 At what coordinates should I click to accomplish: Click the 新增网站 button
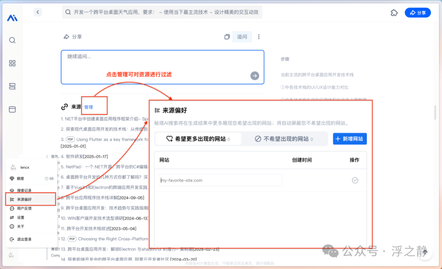tap(350, 139)
